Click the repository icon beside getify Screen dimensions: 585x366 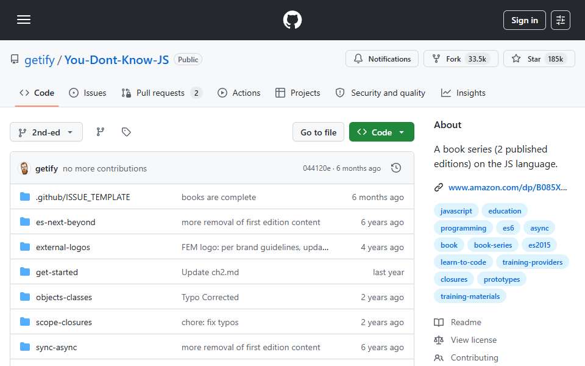pos(15,59)
